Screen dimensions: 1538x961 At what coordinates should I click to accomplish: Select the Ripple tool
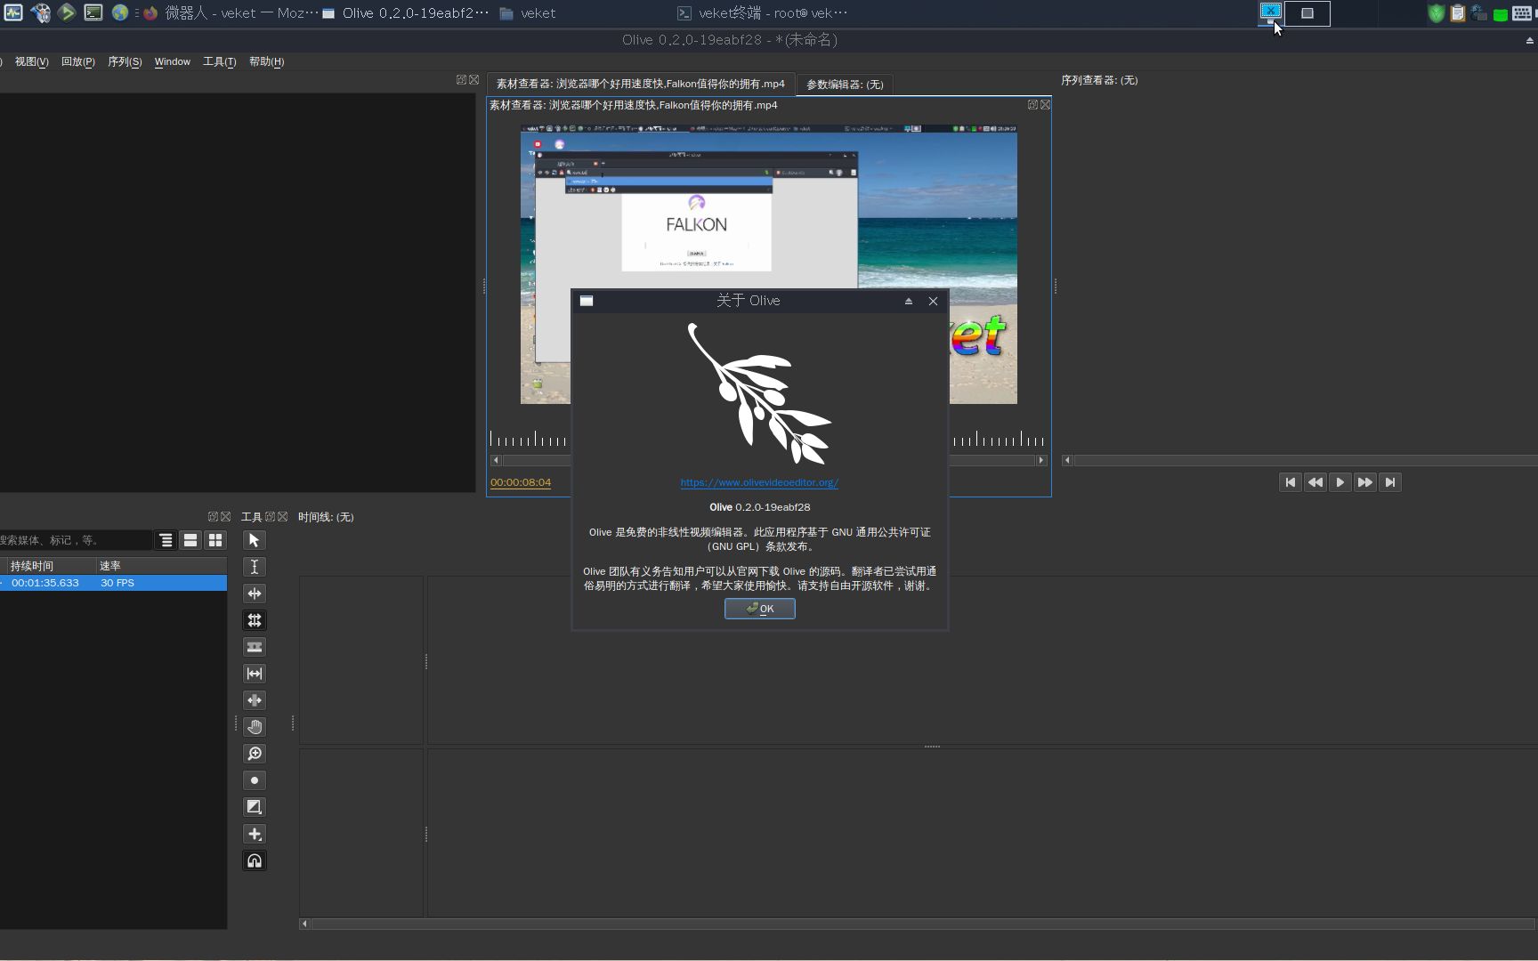255,594
